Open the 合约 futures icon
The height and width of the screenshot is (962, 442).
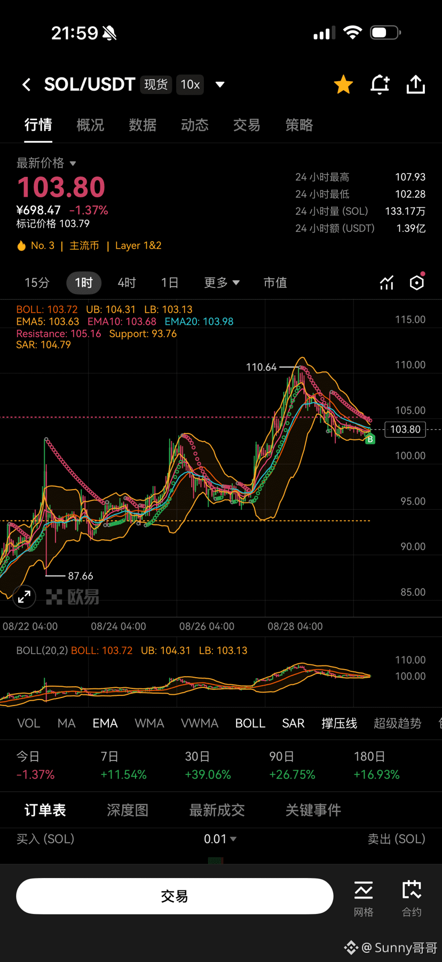pyautogui.click(x=412, y=898)
